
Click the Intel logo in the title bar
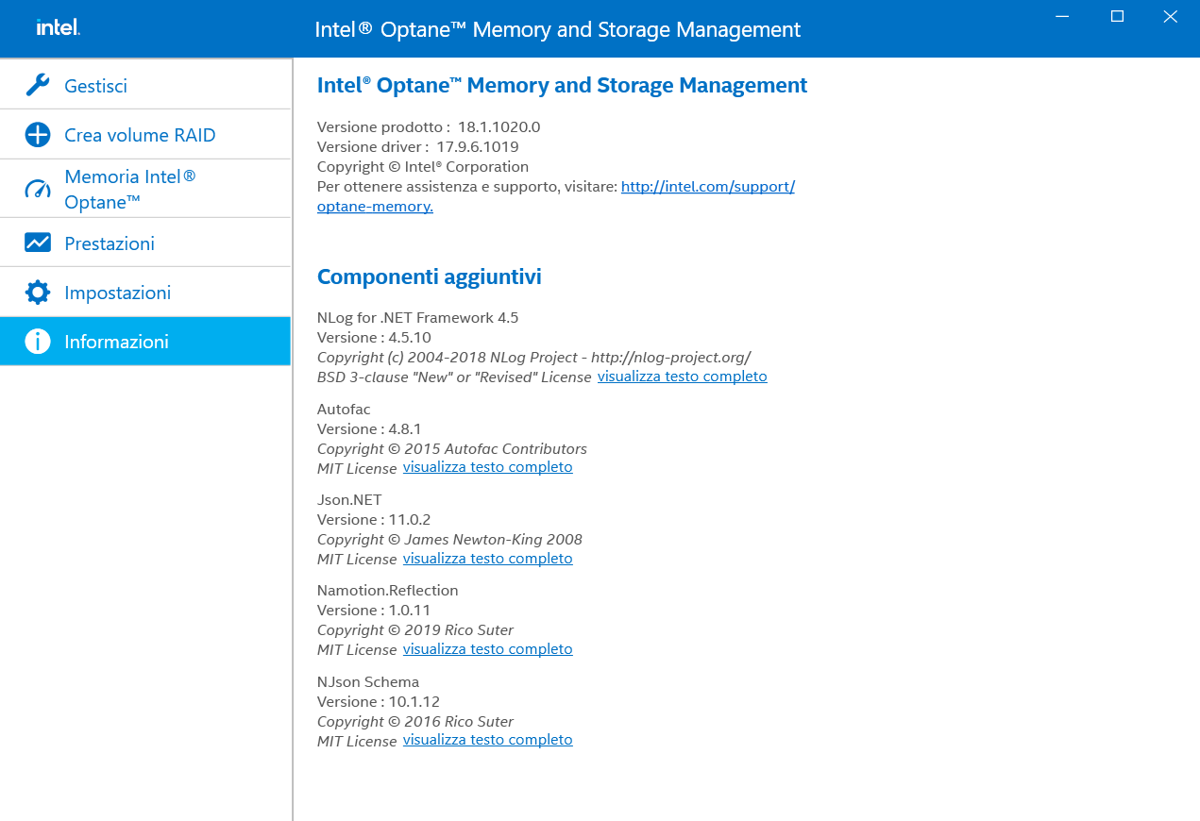point(58,28)
